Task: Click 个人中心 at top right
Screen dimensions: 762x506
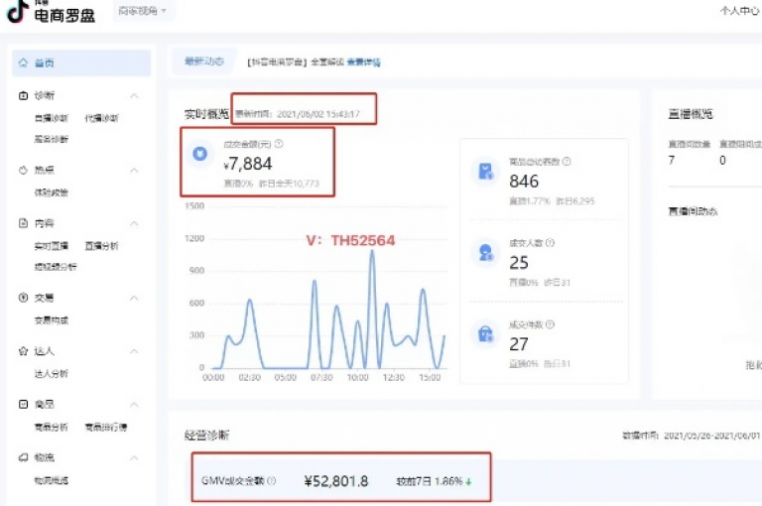Action: click(x=739, y=11)
